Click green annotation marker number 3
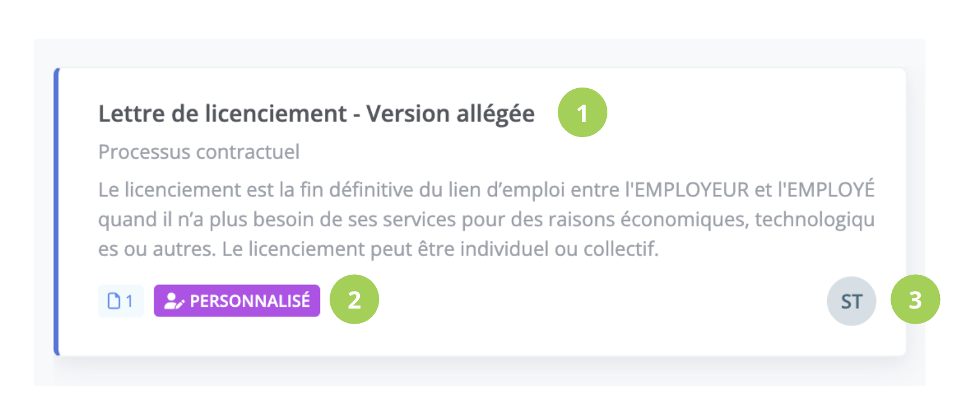This screenshot has height=413, width=972. coord(915,299)
